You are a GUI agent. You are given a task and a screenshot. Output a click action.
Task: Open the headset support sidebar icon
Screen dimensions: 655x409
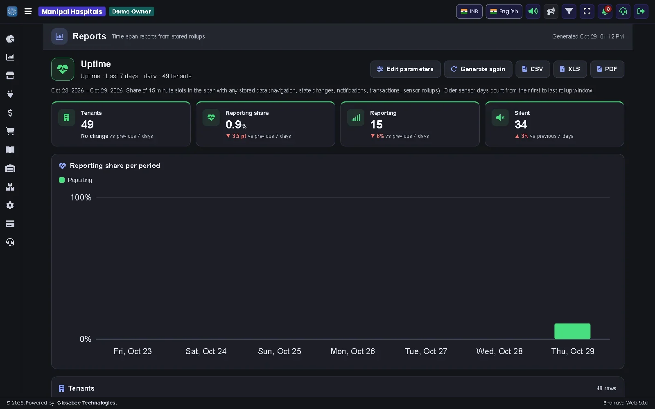pos(10,242)
